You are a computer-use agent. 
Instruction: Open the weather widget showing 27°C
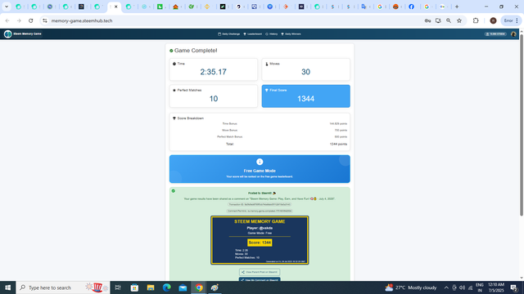[x=411, y=287]
